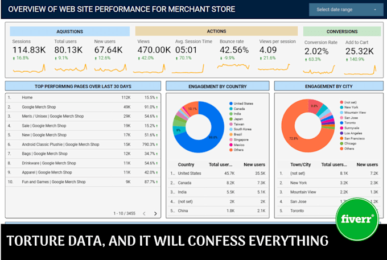Screen dimensions: 387x260
Task: Click the Los Angeles legend entry
Action: 351,133
